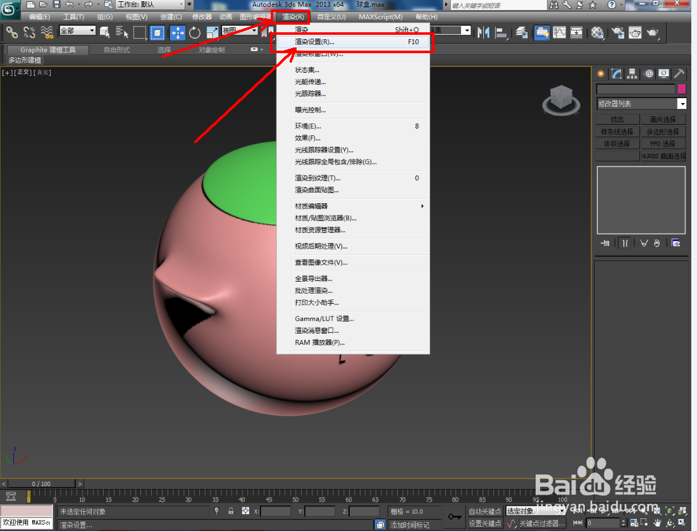This screenshot has height=531, width=697.
Task: Switch to the Create panel sun icon
Action: coord(601,73)
